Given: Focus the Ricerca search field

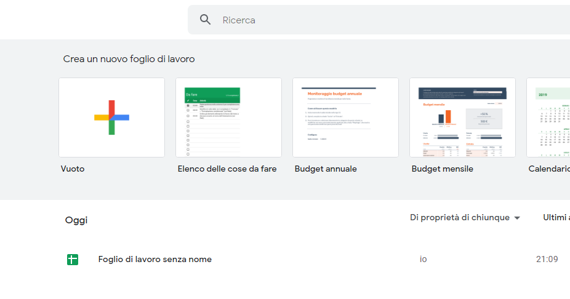Looking at the screenshot, I should (x=379, y=20).
